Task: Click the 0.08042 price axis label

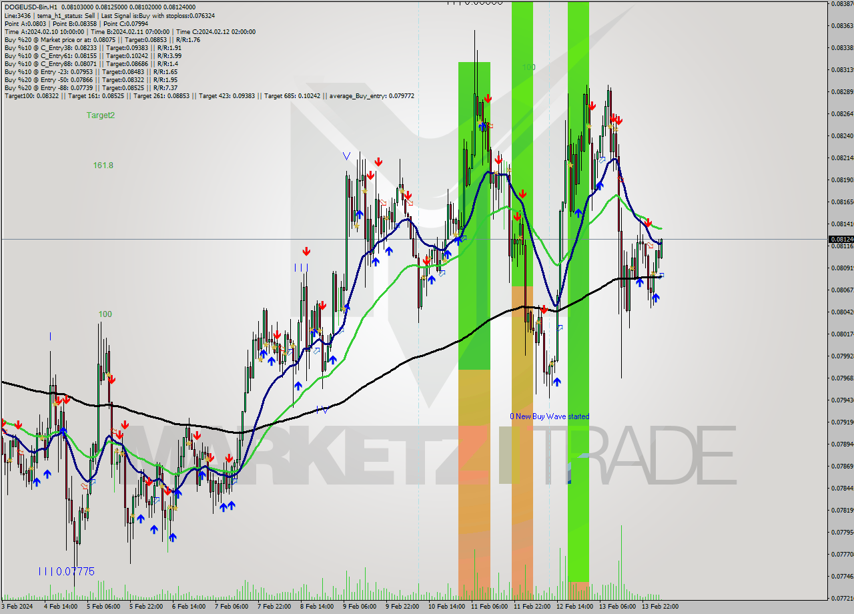Action: (x=841, y=312)
